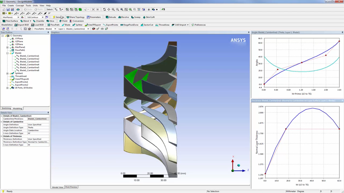Click the Thickness Definition Type value field
344x193 pixels.
(x=38, y=142)
